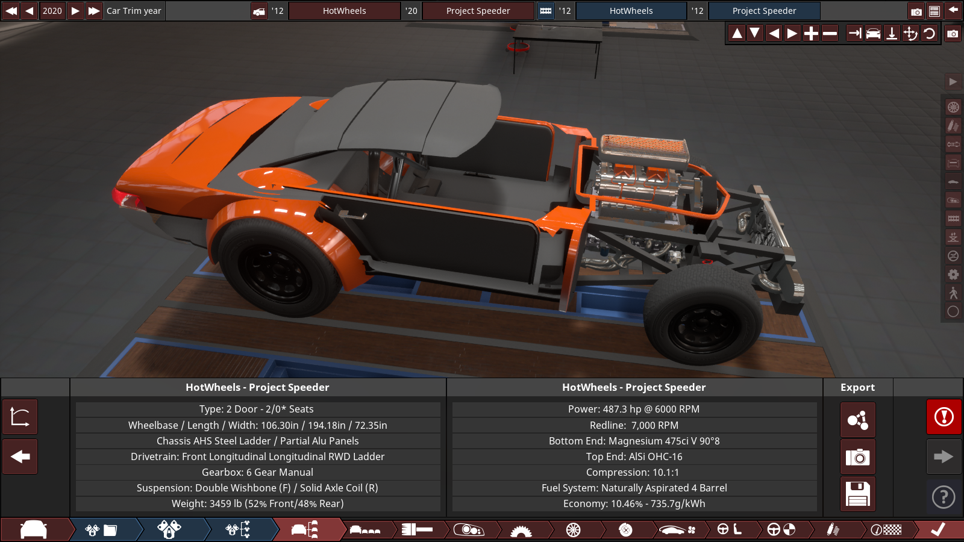Viewport: 964px width, 542px height.
Task: Open the brake disc tab
Action: coord(625,530)
